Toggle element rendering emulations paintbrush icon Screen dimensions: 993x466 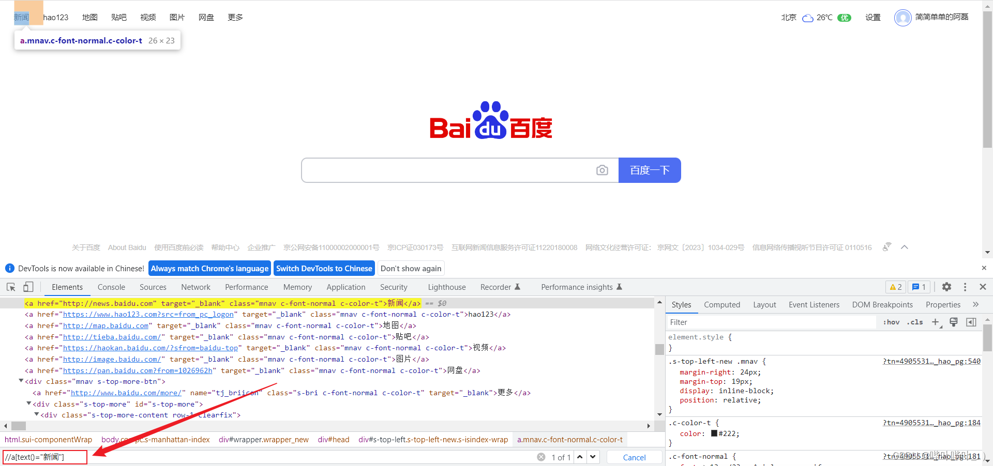pyautogui.click(x=954, y=322)
